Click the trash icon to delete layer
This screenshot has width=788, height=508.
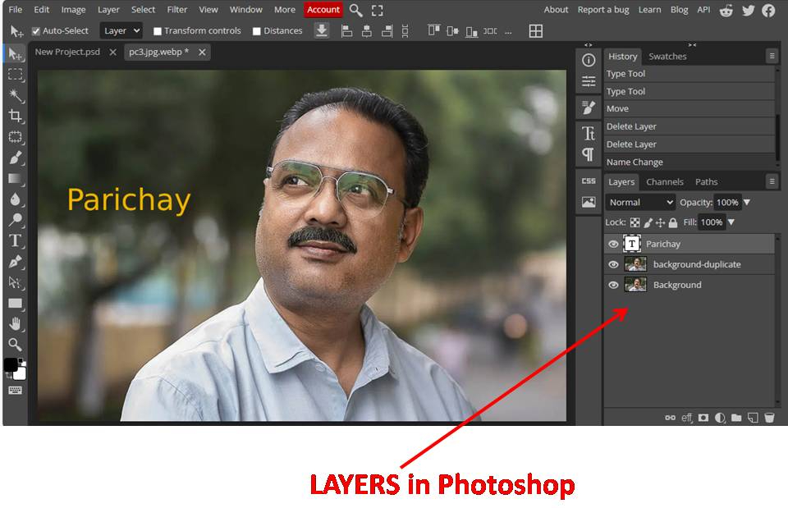769,418
